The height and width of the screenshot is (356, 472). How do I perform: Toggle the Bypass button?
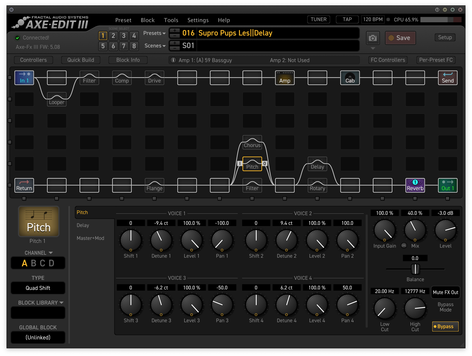445,326
